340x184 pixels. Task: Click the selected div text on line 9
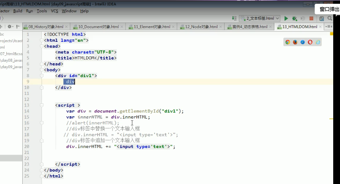pyautogui.click(x=69, y=82)
